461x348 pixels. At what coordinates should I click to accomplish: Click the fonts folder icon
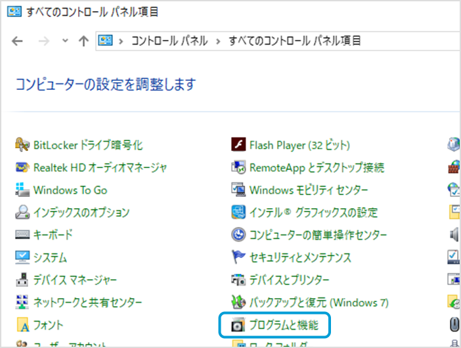point(22,324)
